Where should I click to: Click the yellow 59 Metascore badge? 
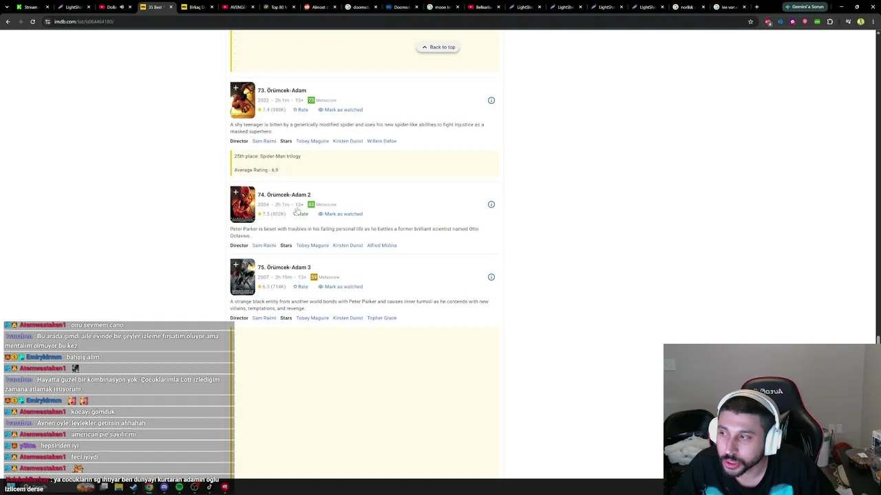[314, 277]
